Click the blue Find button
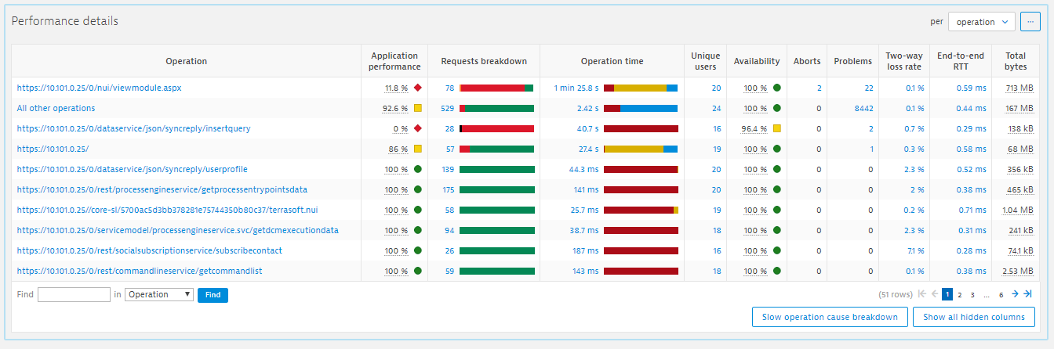Screen dimensions: 1054x349 (213, 295)
